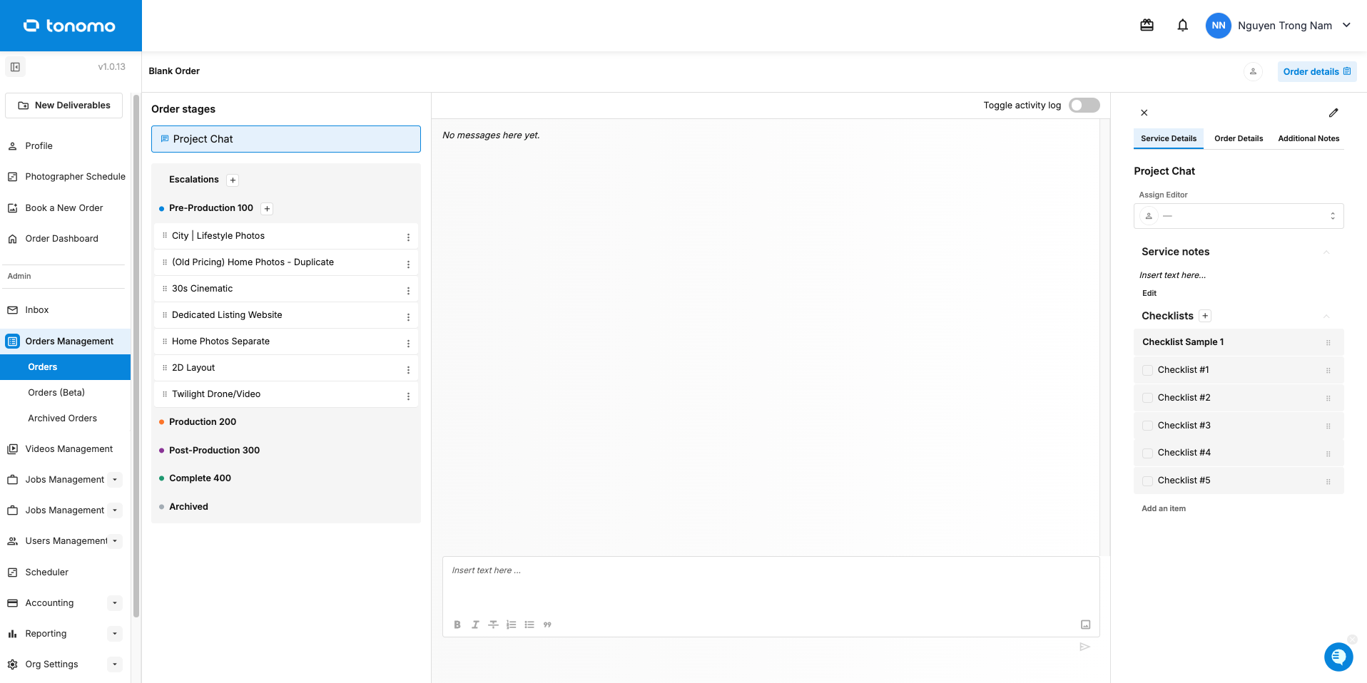Check Checklist #2
The width and height of the screenshot is (1367, 683).
(1147, 398)
